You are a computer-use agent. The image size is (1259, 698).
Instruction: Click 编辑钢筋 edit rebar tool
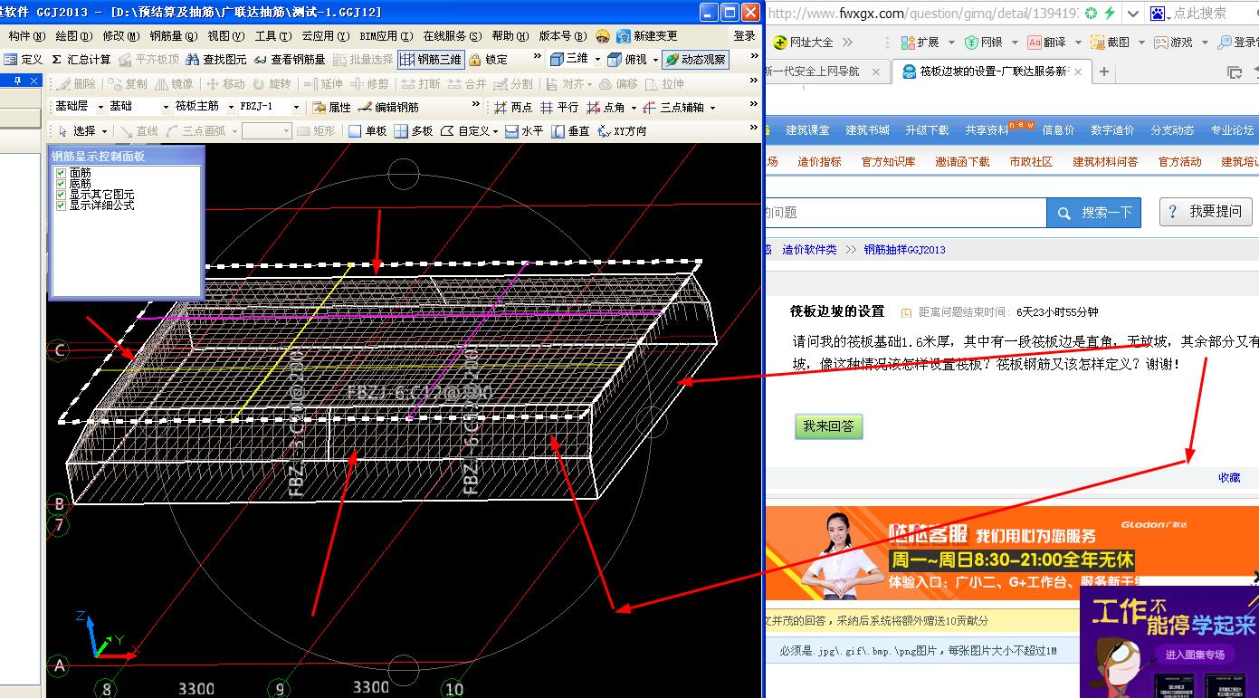[x=389, y=107]
